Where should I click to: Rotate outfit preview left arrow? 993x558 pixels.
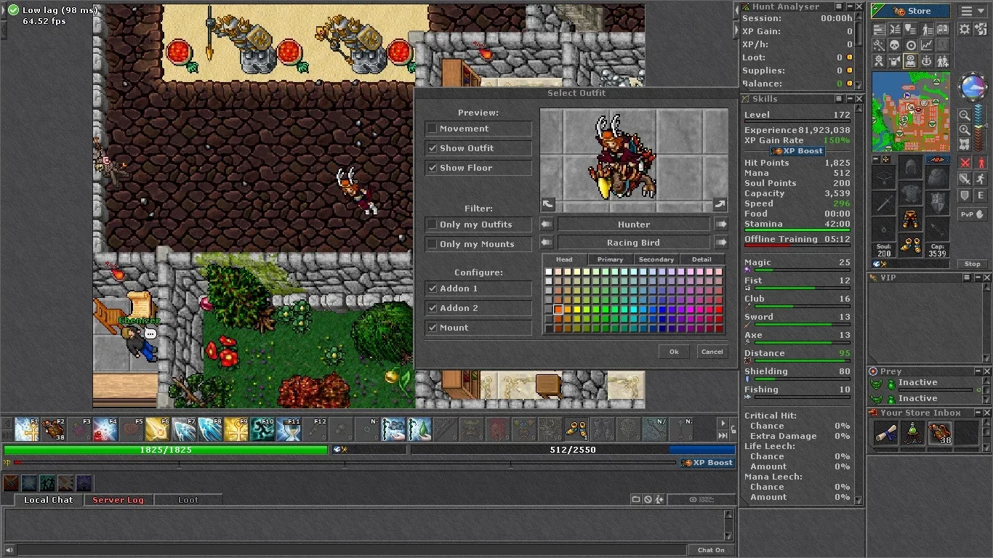point(548,204)
